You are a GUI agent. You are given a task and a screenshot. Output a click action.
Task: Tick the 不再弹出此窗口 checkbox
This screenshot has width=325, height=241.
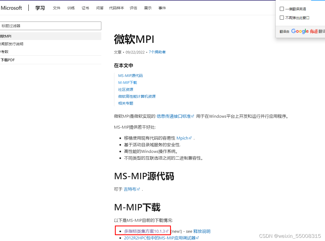[282, 18]
